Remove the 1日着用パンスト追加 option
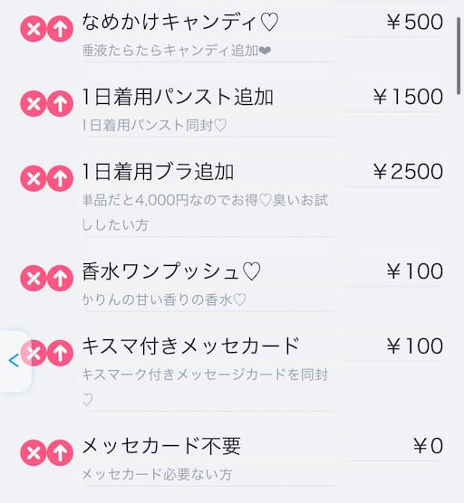This screenshot has height=503, width=464. [34, 103]
